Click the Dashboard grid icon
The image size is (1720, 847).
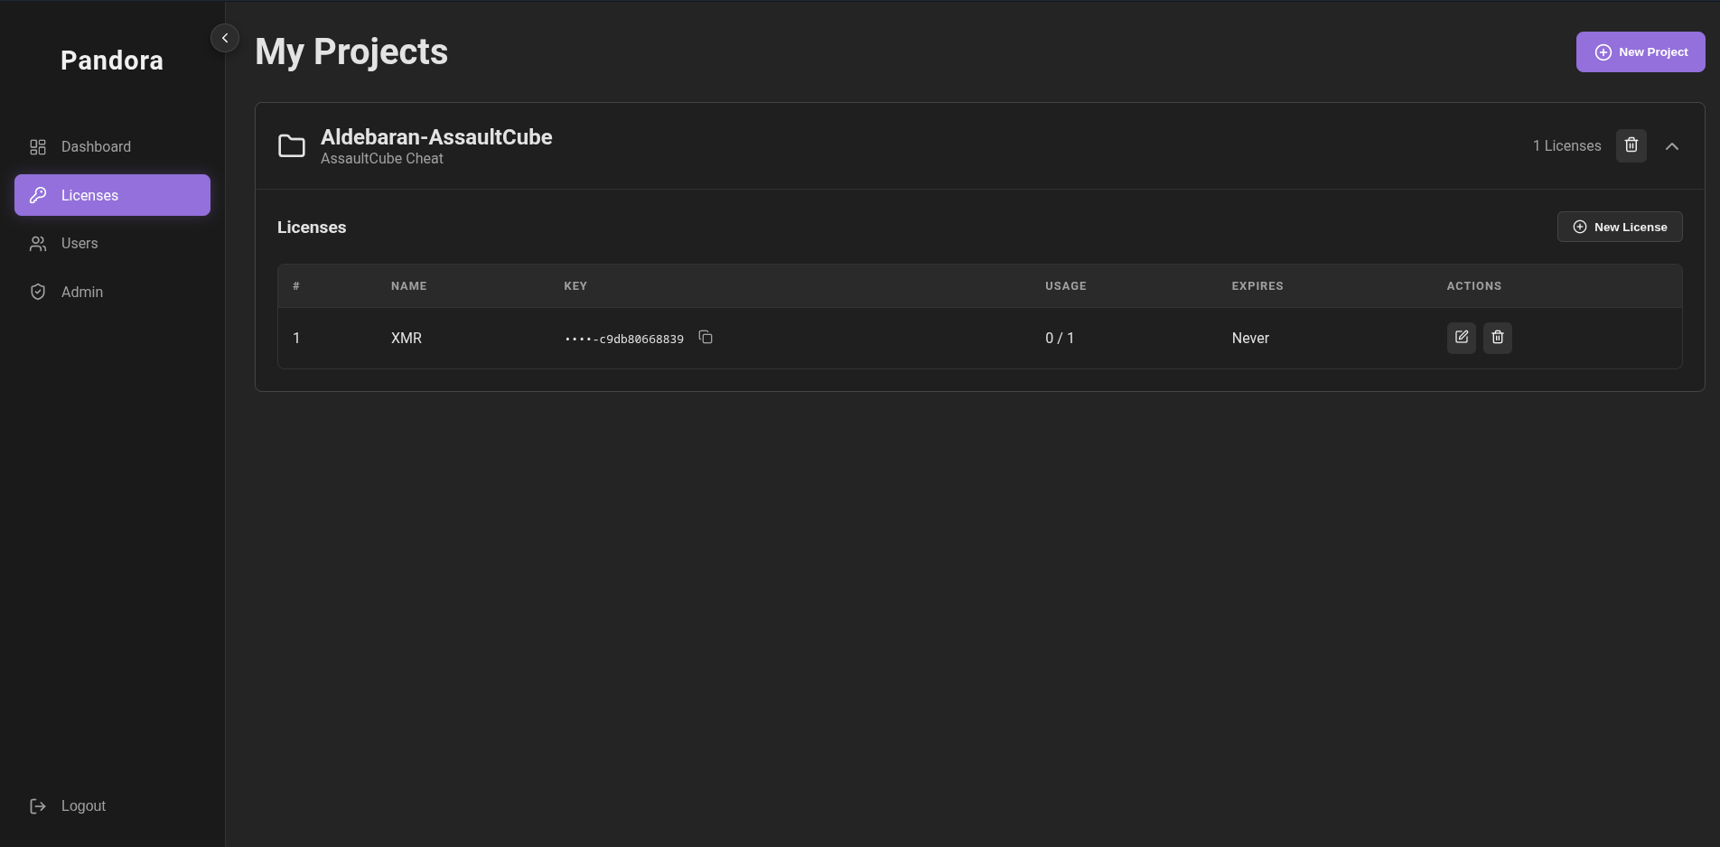pos(38,147)
